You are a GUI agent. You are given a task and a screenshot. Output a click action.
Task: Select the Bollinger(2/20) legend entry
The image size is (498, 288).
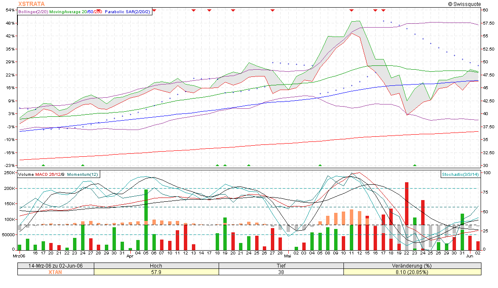tap(34, 12)
